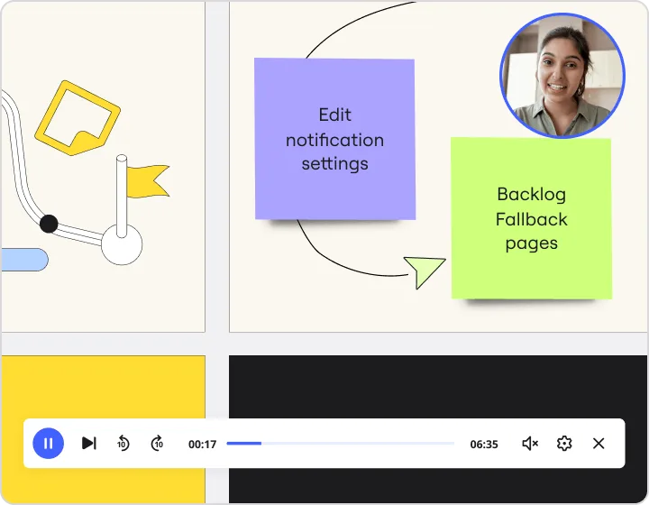The height and width of the screenshot is (505, 649).
Task: Select the purple Edit notification settings note
Action: coord(334,139)
